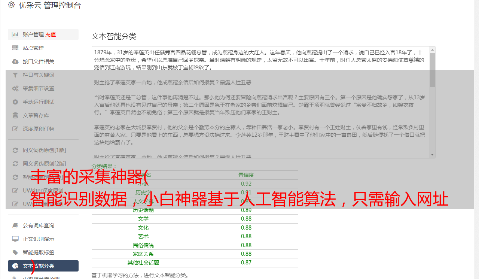Click the server icon for 站点管理
Screen dimensions: 479x279
(x=15, y=48)
